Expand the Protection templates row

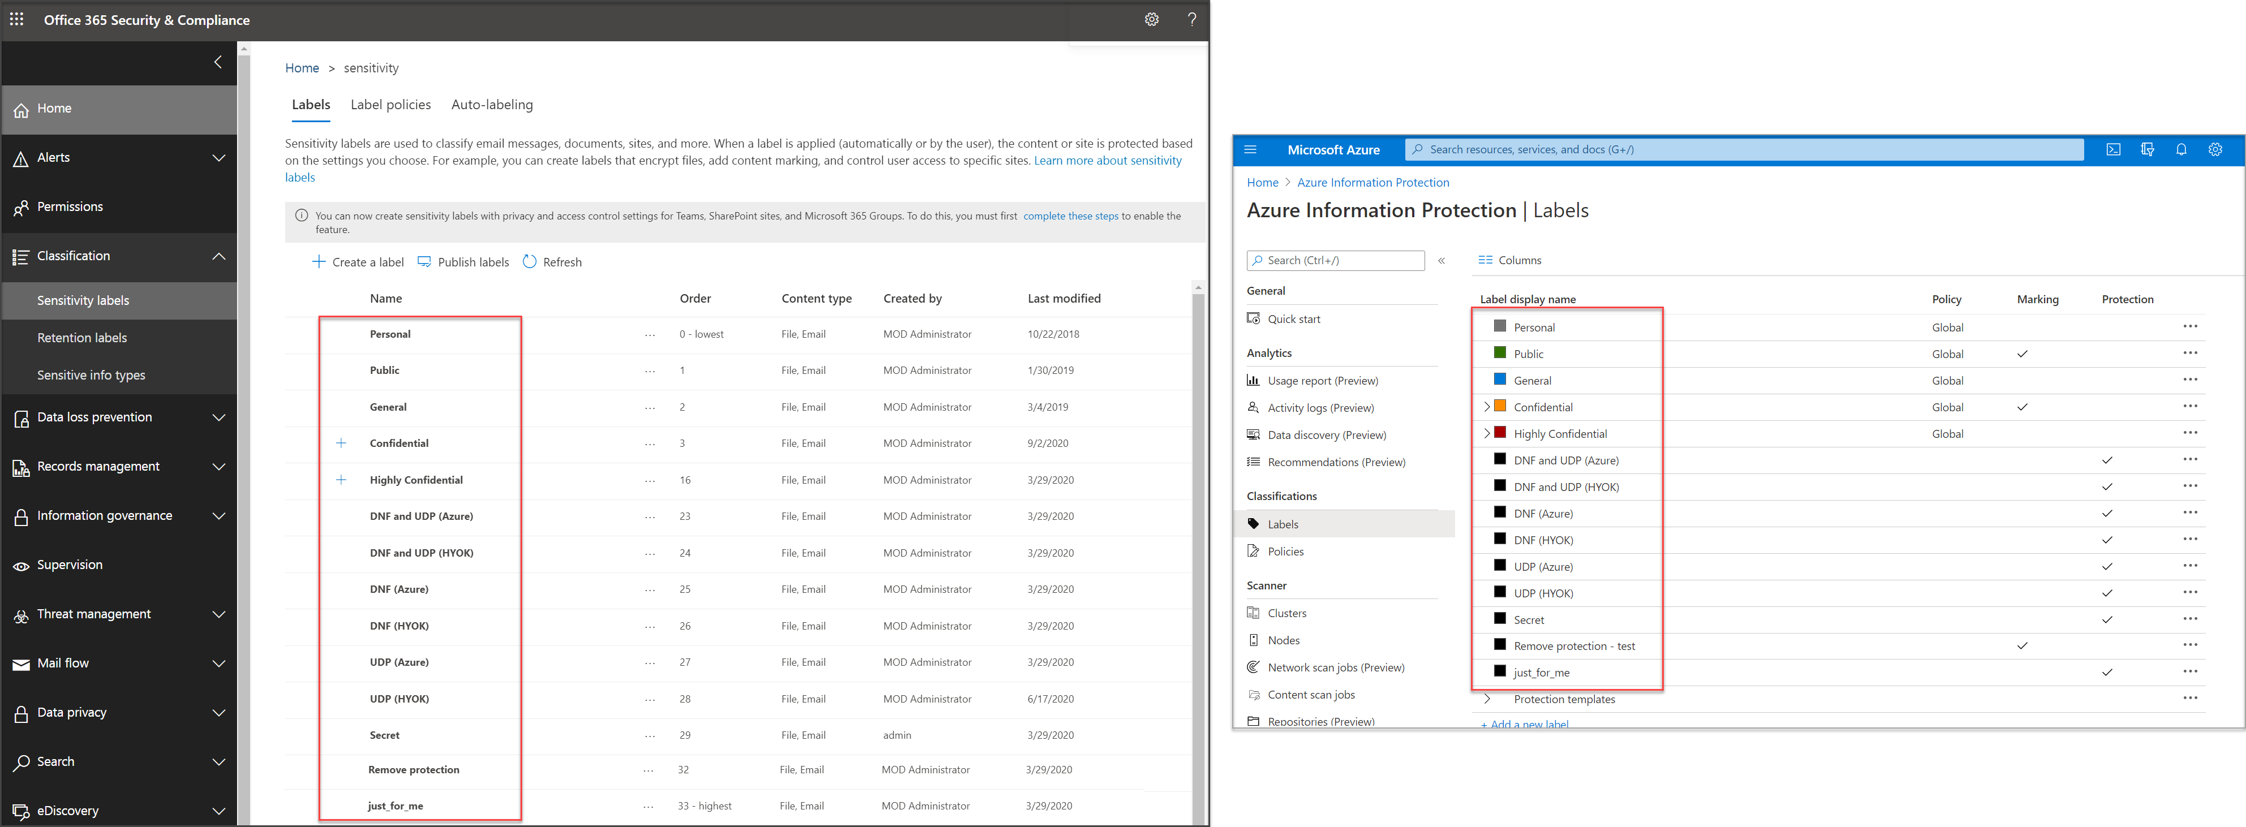1487,699
